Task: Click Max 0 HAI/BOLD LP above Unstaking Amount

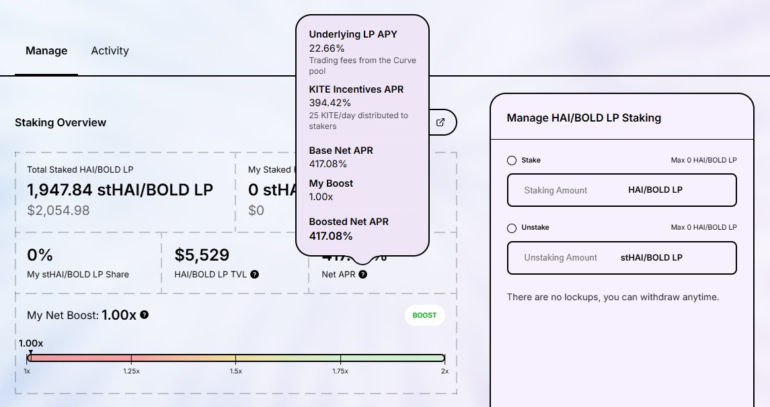Action: click(x=703, y=227)
